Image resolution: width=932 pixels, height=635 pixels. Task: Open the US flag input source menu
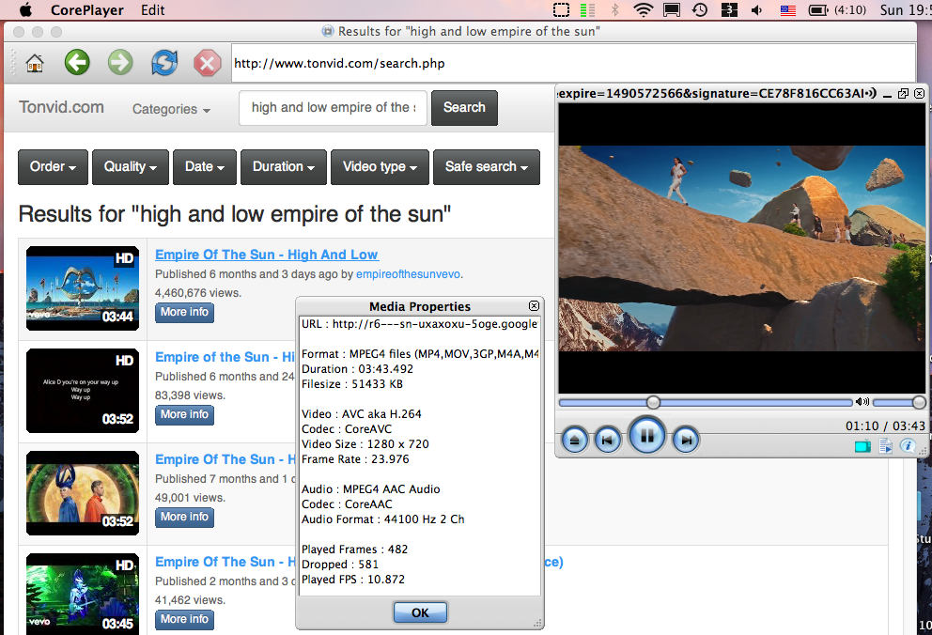pos(788,10)
